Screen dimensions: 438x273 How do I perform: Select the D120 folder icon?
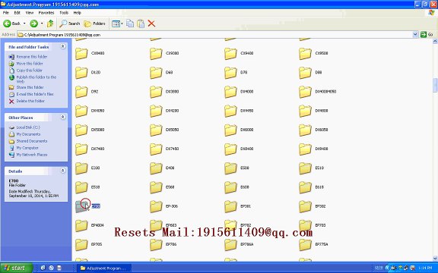click(x=81, y=73)
